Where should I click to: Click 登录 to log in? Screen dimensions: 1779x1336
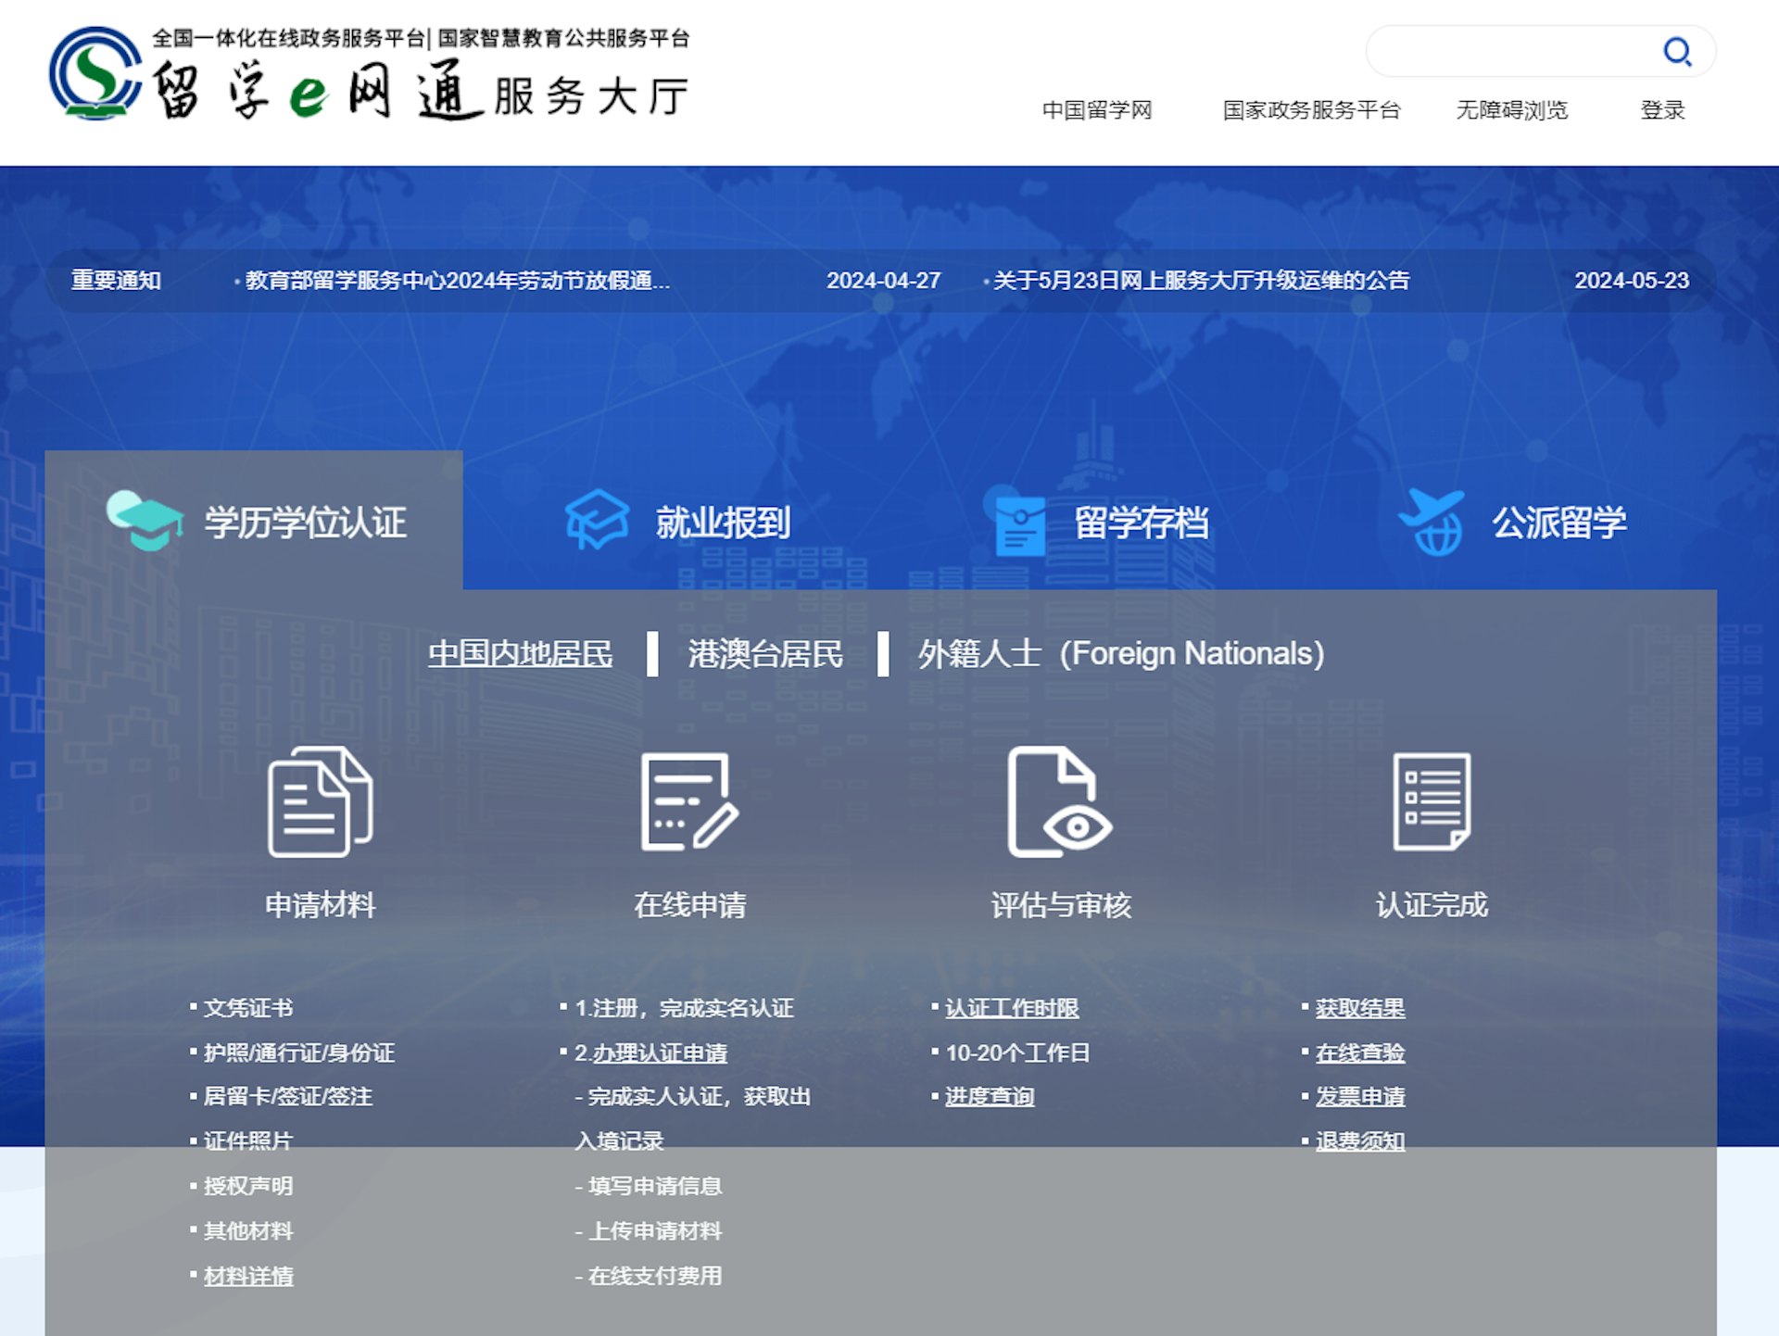click(x=1662, y=110)
